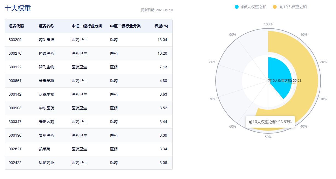Click weight value 4.88
Image resolution: width=336 pixels, height=179 pixels.
coord(163,81)
